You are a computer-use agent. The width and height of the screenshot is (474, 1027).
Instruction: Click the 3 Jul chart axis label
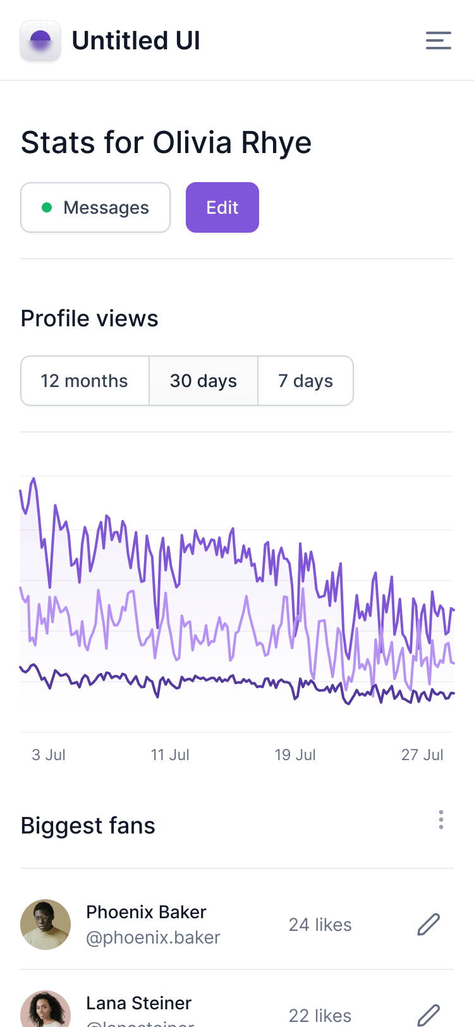pyautogui.click(x=49, y=754)
